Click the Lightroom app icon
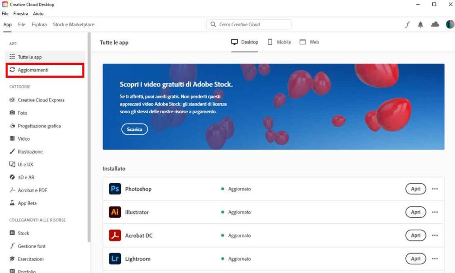This screenshot has width=455, height=273. point(115,258)
